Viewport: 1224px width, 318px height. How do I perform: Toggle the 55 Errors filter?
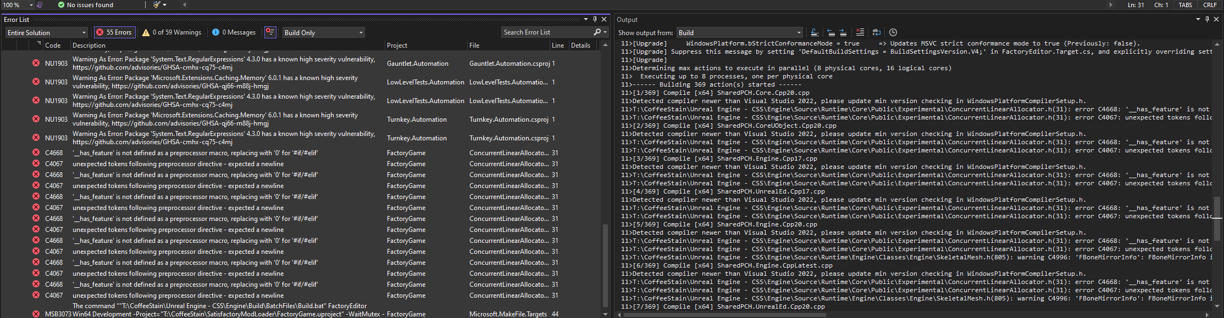114,32
